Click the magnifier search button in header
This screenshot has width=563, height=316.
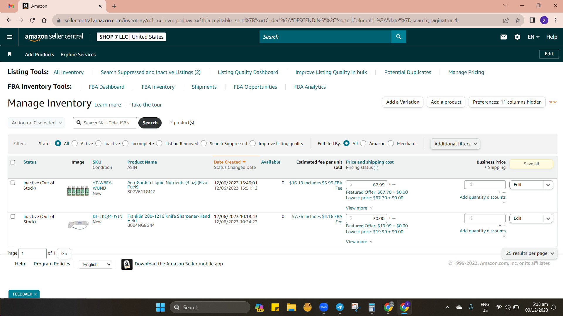[x=399, y=37]
